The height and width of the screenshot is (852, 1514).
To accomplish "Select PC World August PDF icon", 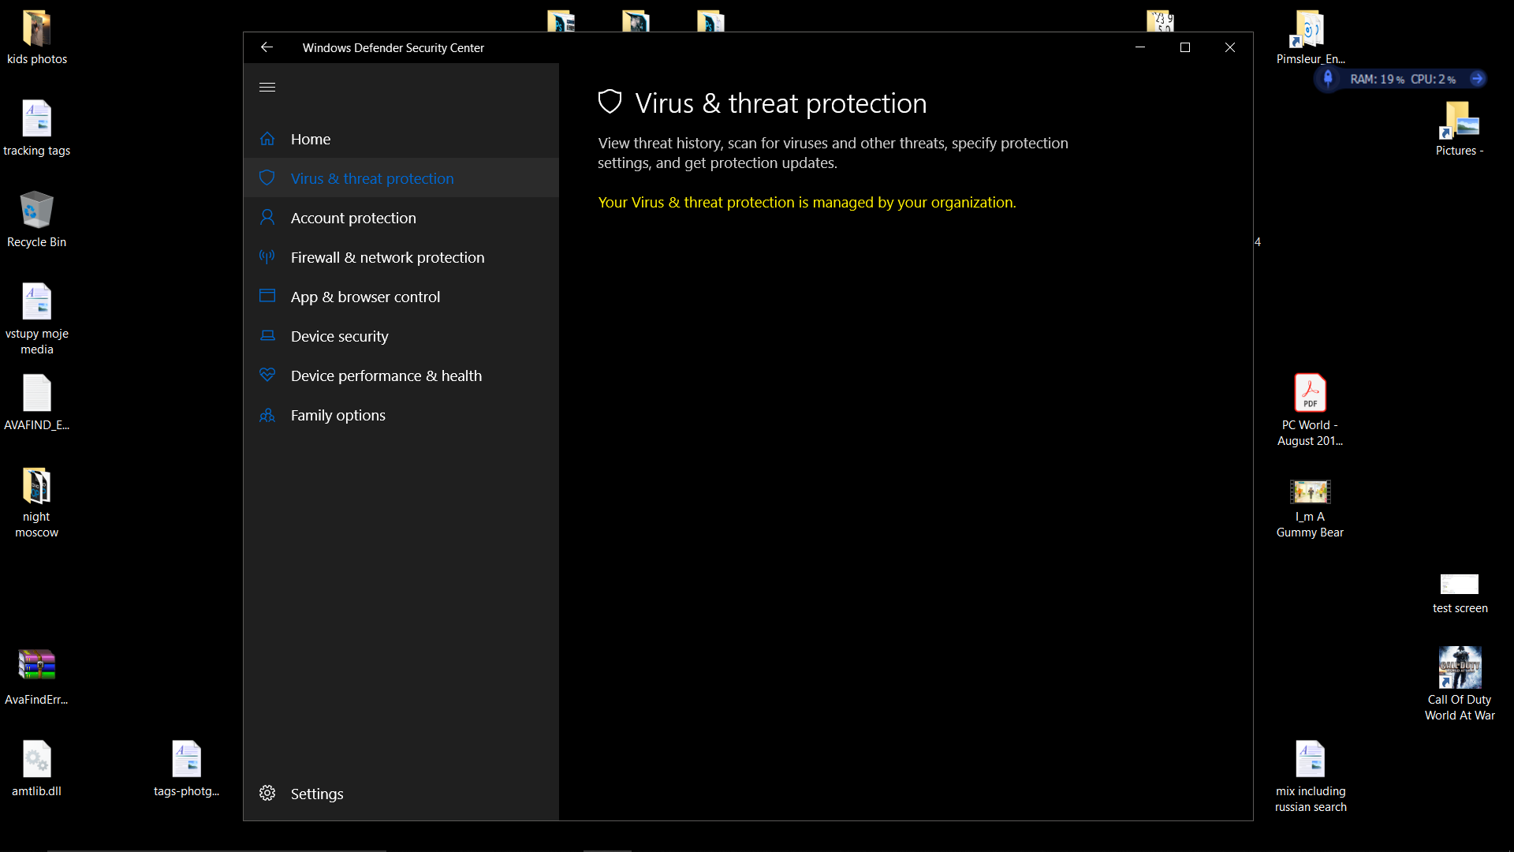I will (1310, 410).
